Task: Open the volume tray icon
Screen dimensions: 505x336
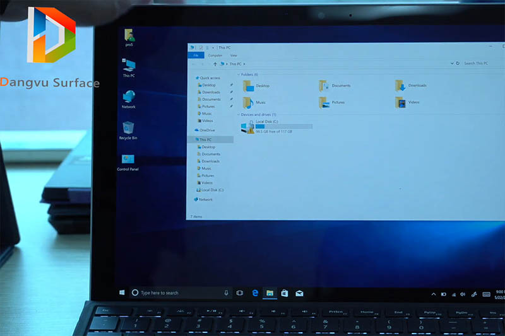Action: [x=463, y=294]
